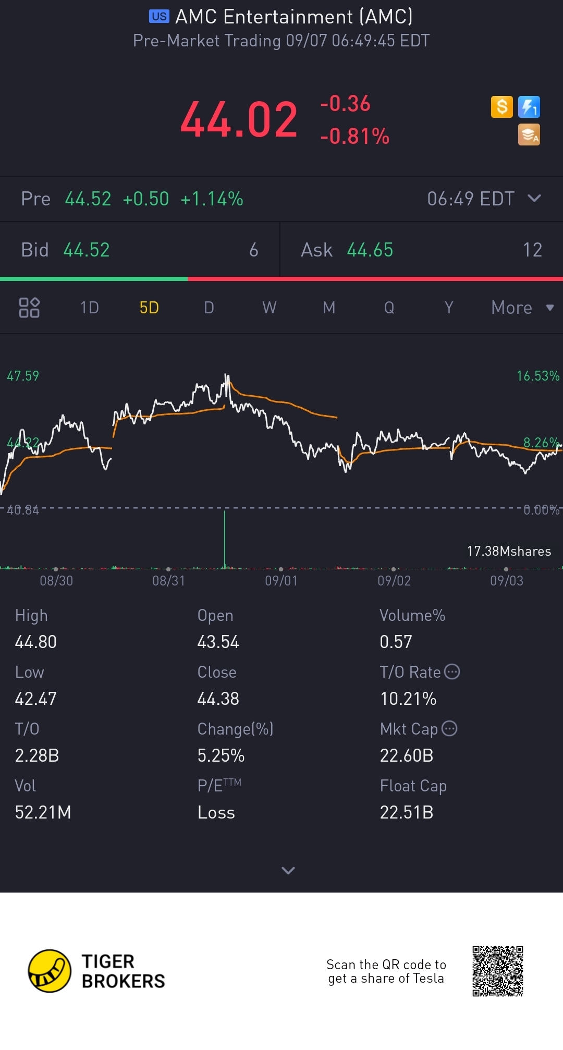Viewport: 563px width, 1050px height.
Task: Switch to the Y yearly chart tab
Action: [x=449, y=308]
